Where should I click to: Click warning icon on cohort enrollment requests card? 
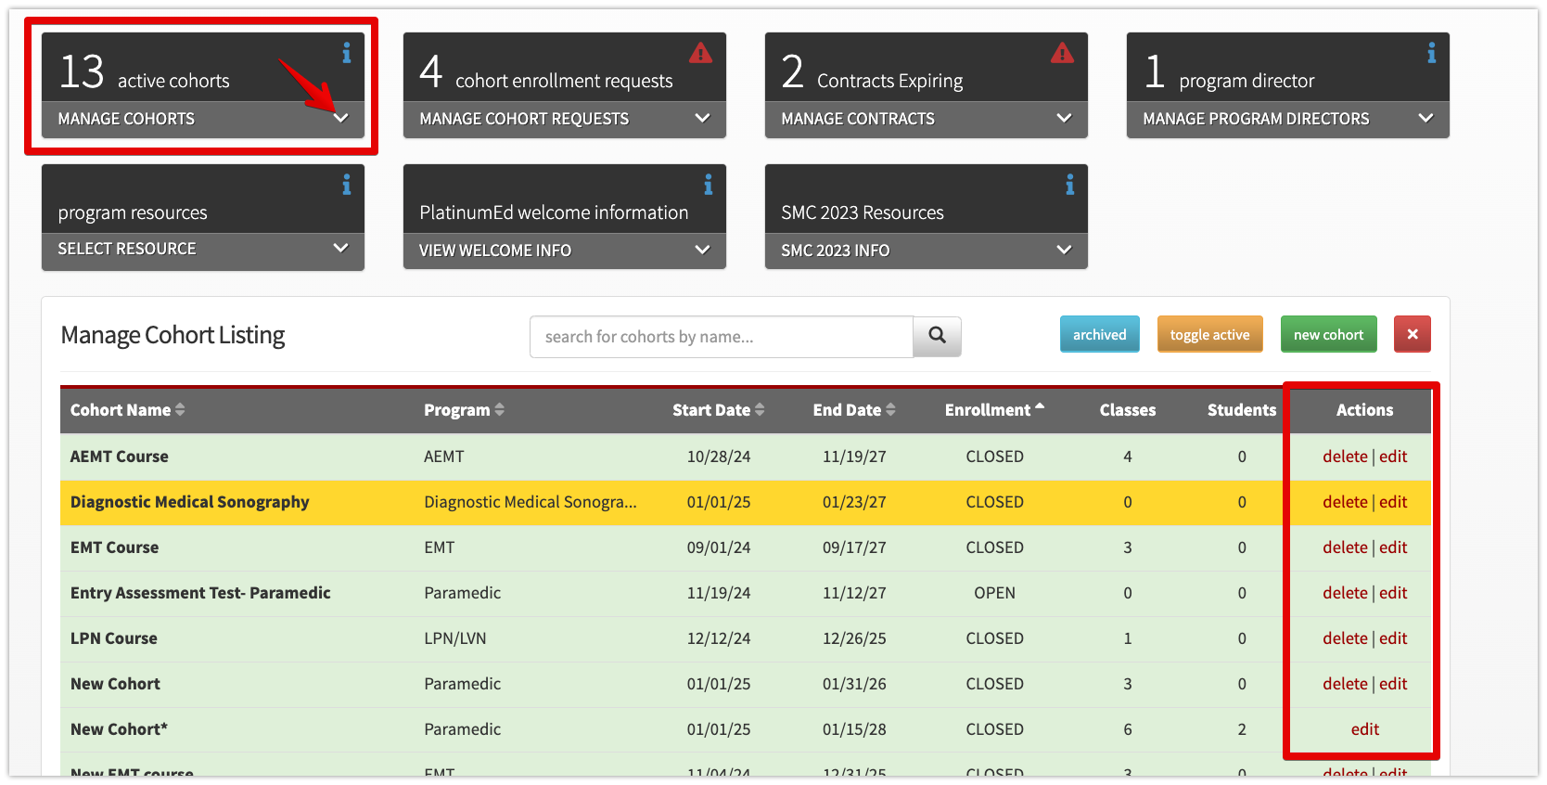(x=700, y=54)
